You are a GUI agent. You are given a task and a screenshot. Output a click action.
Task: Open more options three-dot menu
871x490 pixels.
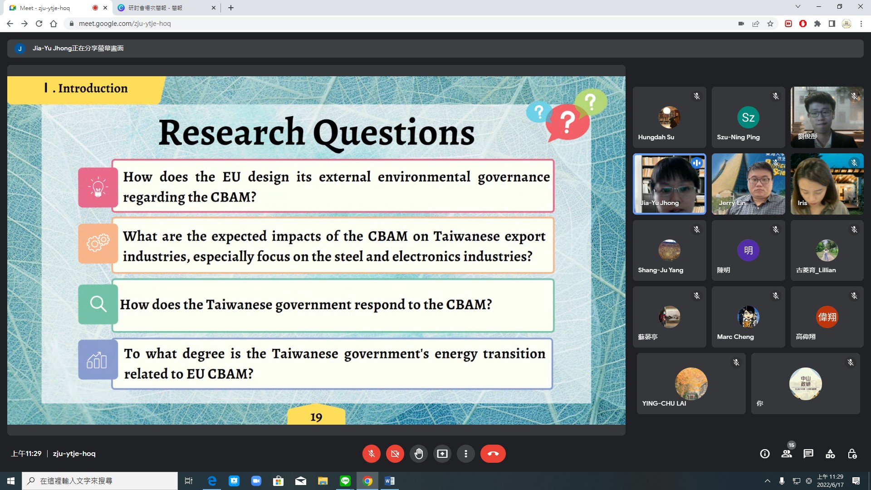[466, 454]
